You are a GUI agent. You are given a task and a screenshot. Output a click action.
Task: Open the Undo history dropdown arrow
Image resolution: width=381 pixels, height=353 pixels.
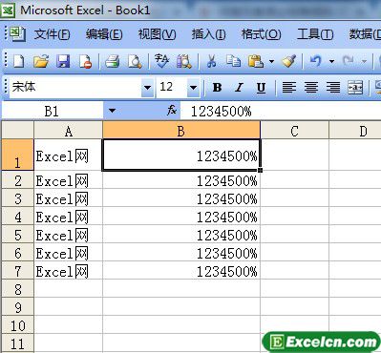(331, 61)
